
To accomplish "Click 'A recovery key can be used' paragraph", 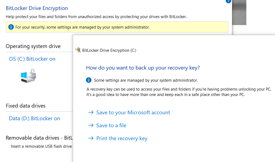I will (x=179, y=92).
